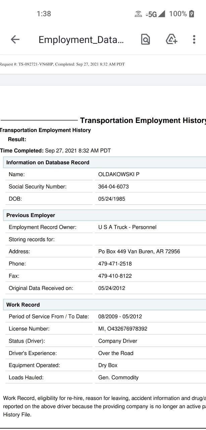Screen dimensions: 206x430
Task: Tap the Request # header line
Action: tap(62, 64)
